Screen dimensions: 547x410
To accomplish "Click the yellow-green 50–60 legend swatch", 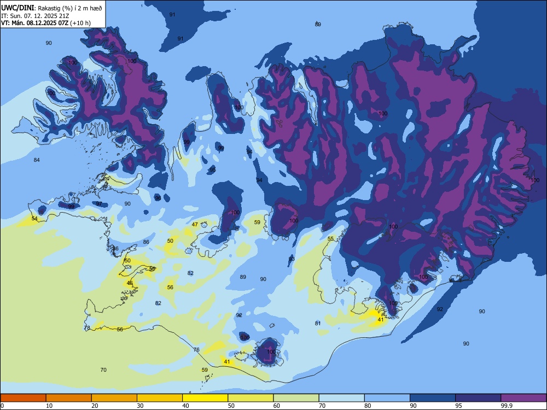I will (251, 398).
